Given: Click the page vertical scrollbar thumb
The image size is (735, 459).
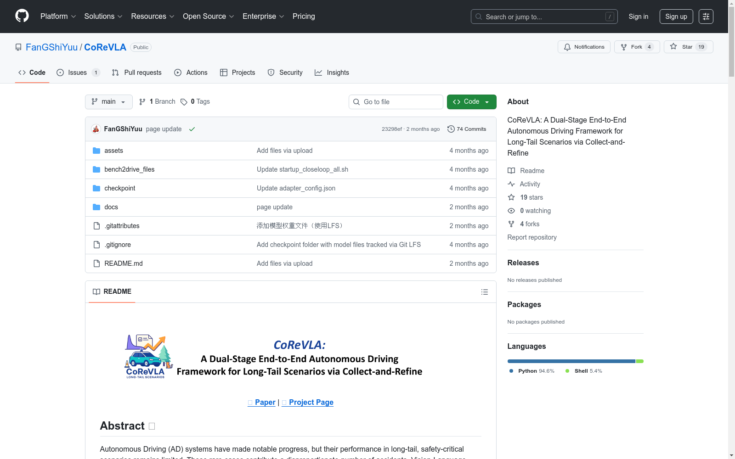Looking at the screenshot, I should (731, 42).
